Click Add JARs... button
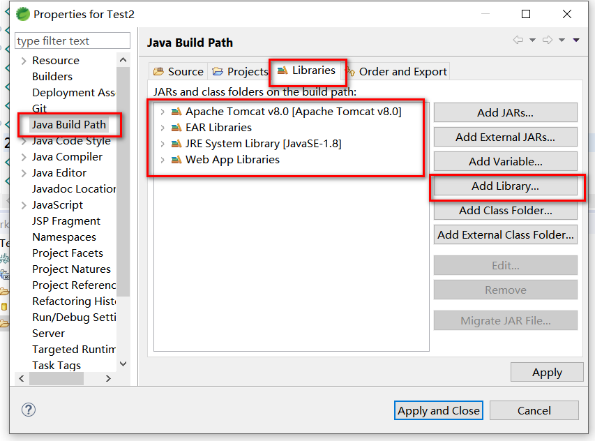 (505, 113)
